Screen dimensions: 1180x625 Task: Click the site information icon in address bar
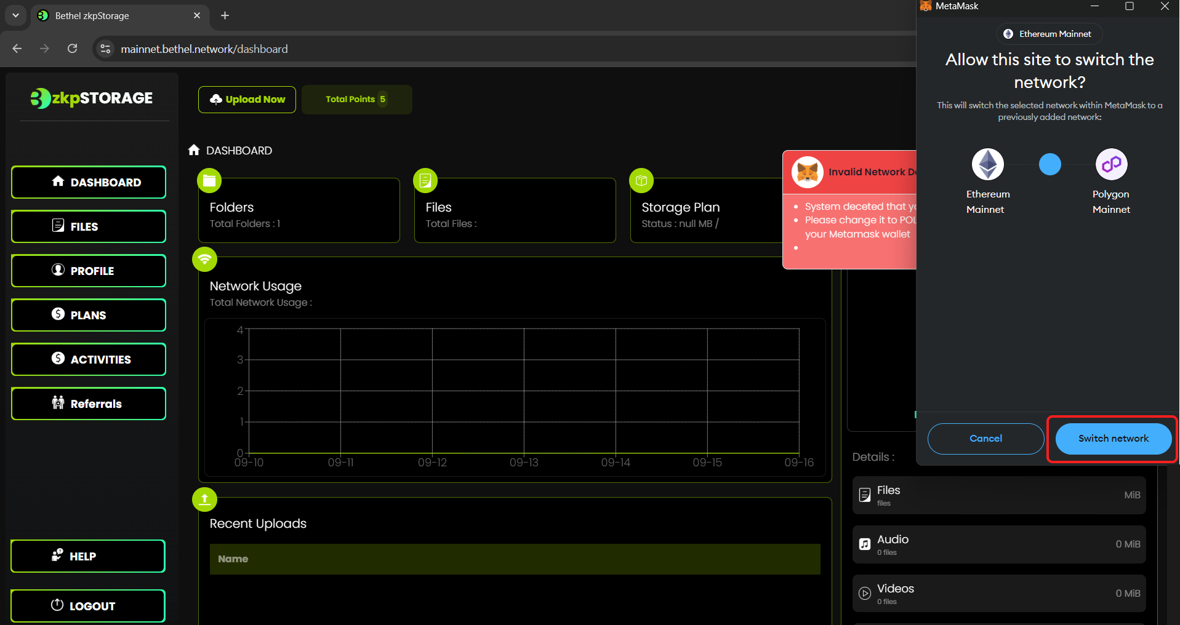(106, 49)
